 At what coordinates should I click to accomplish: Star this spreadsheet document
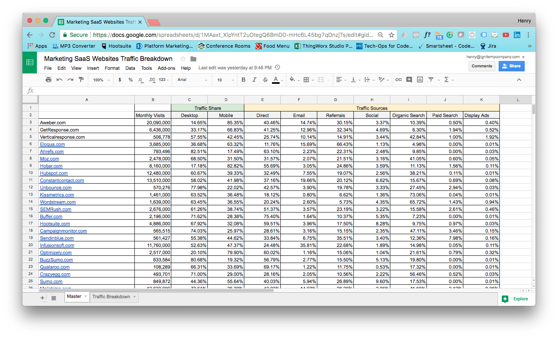pyautogui.click(x=183, y=59)
